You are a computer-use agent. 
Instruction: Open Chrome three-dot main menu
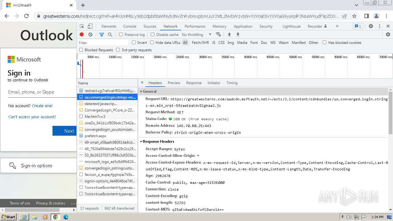click(386, 16)
